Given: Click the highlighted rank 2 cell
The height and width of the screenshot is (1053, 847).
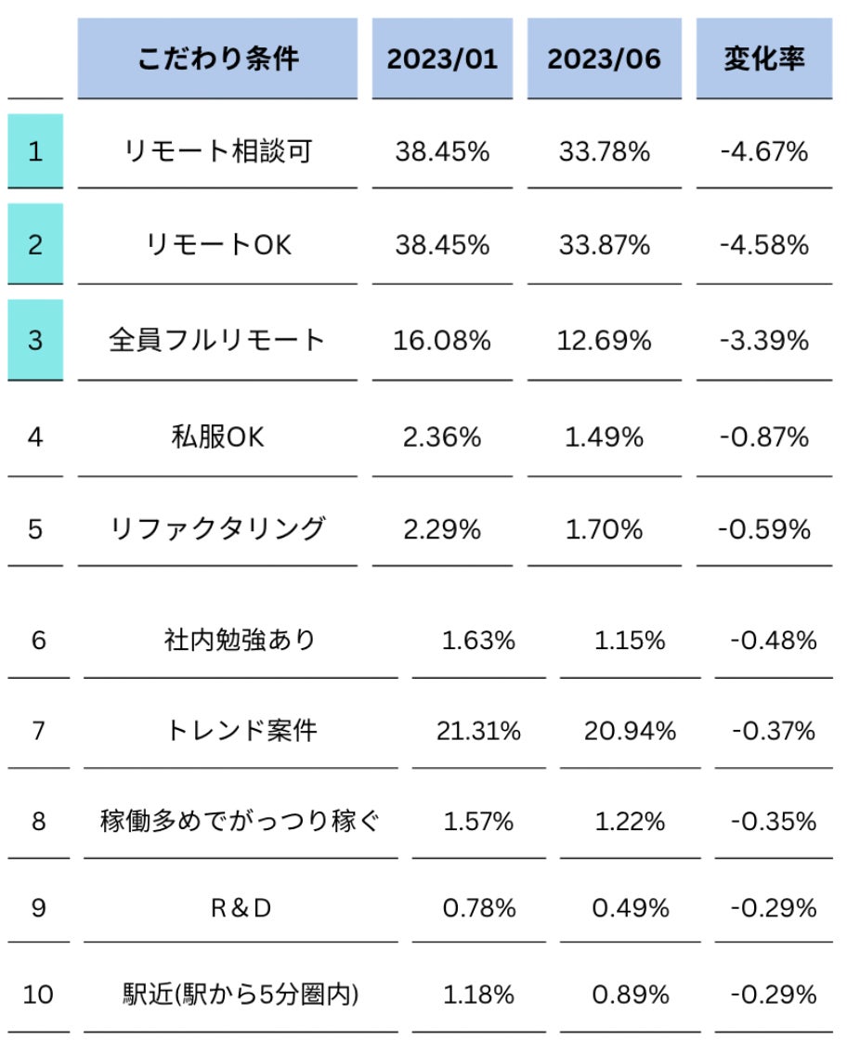Looking at the screenshot, I should tap(35, 244).
